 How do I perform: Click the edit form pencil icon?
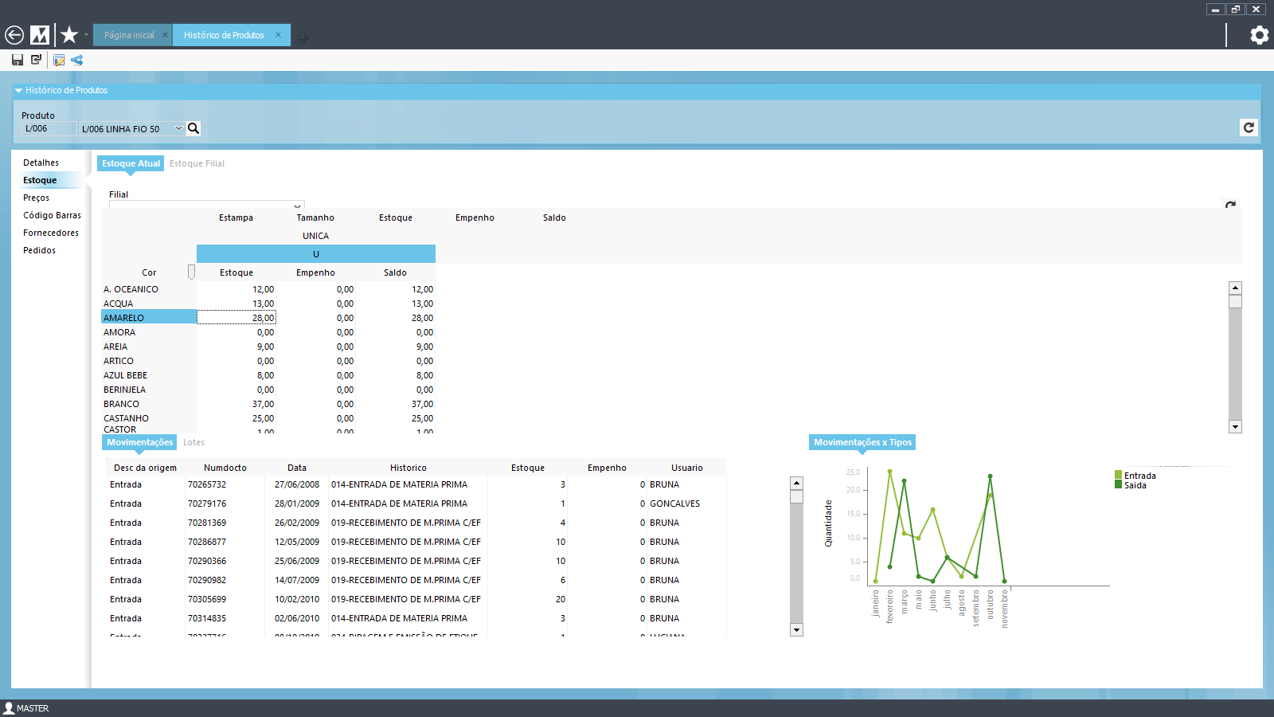click(59, 60)
